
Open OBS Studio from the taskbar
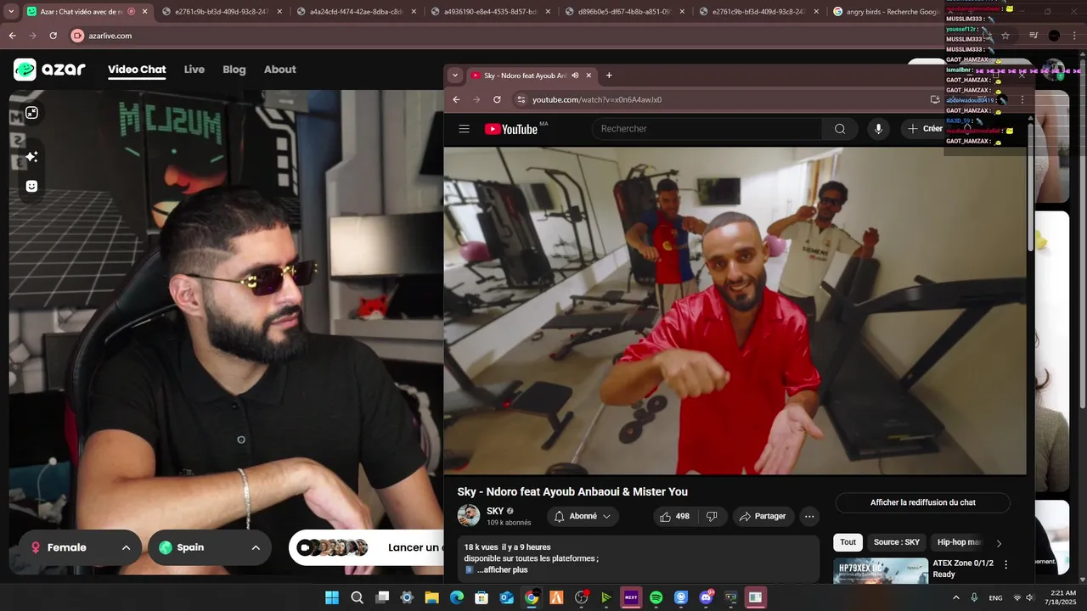coord(581,597)
